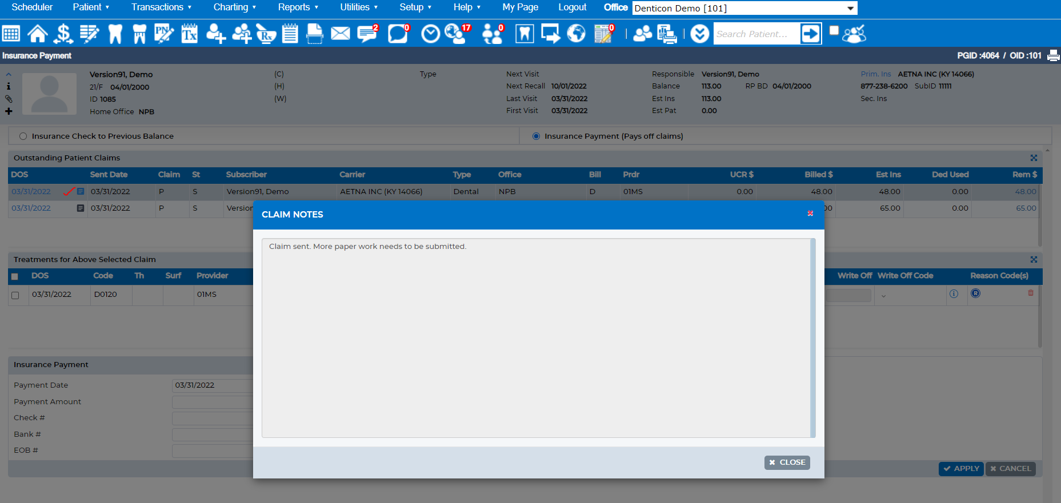Click the add new patient icon
Screen dimensions: 1061x503
pos(215,34)
